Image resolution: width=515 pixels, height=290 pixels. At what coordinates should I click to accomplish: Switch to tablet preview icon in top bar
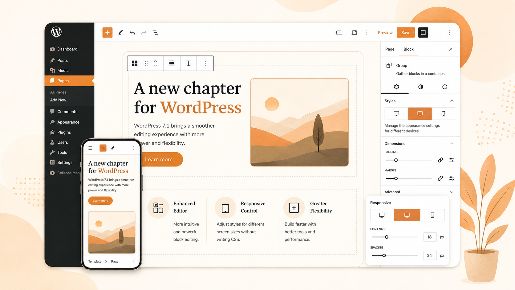click(x=354, y=32)
